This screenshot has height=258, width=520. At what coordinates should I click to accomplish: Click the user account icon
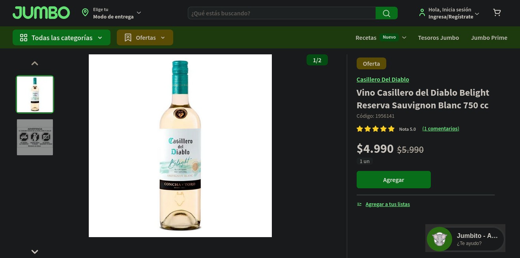(422, 13)
